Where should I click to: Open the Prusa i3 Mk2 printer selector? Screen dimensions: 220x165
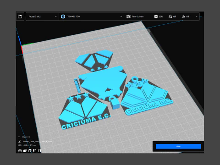(x=42, y=16)
